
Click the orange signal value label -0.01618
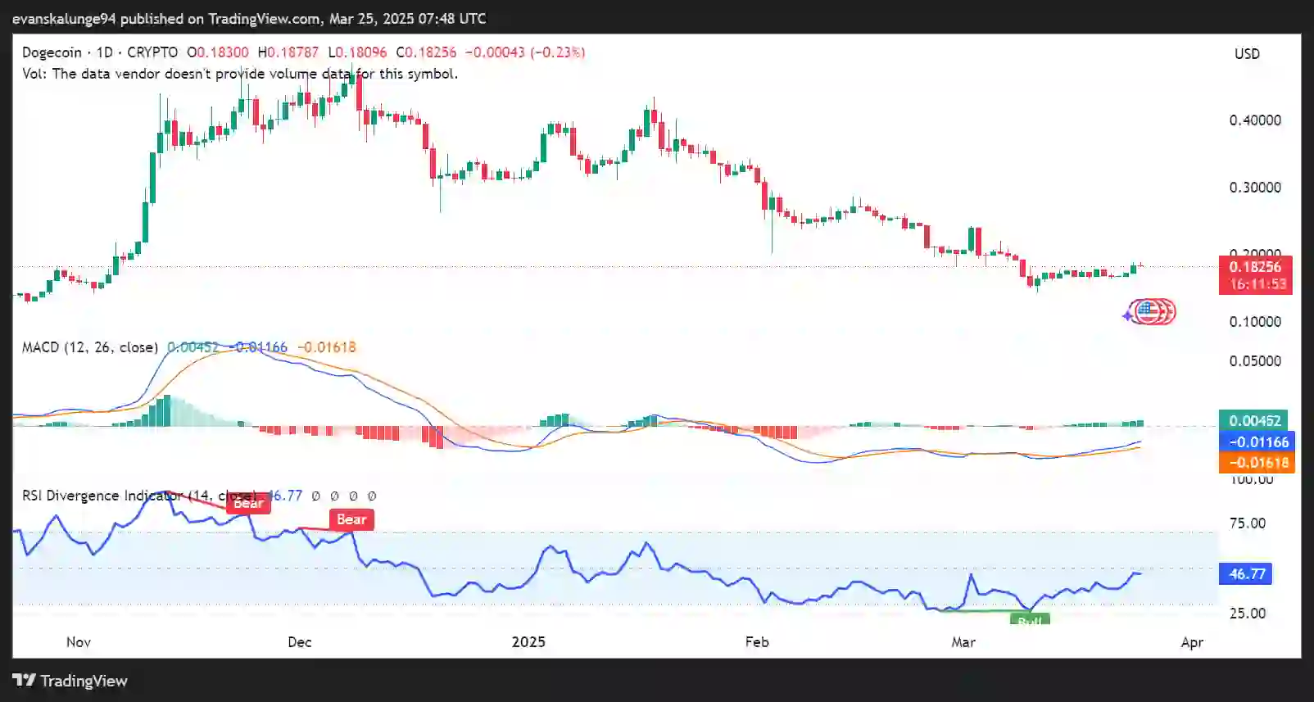[x=1257, y=463]
